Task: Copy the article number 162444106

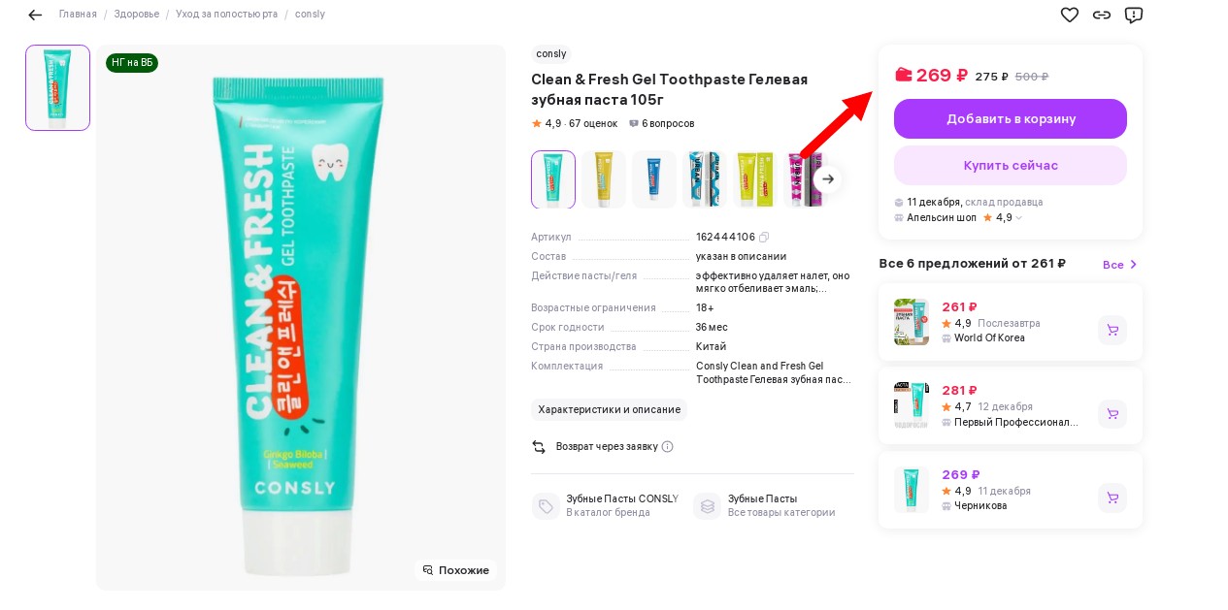Action: tap(764, 238)
